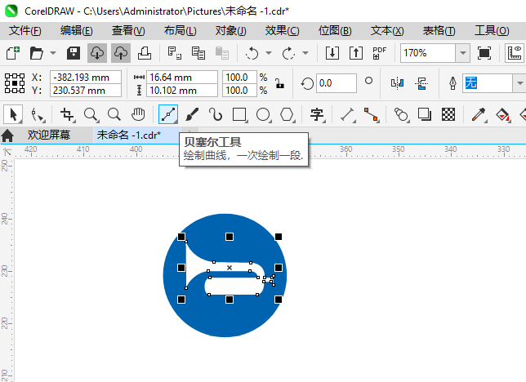Click the full-screen preview icon
The image size is (526, 382).
[x=484, y=53]
